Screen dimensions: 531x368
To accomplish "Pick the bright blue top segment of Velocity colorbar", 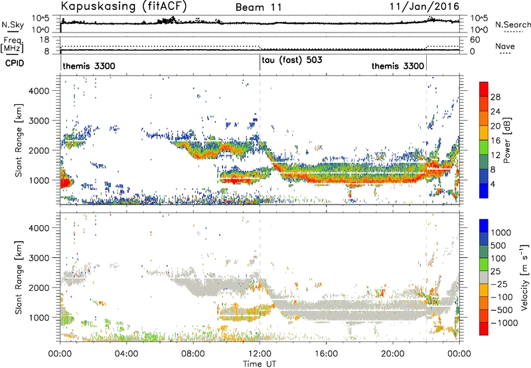I will pyautogui.click(x=484, y=226).
